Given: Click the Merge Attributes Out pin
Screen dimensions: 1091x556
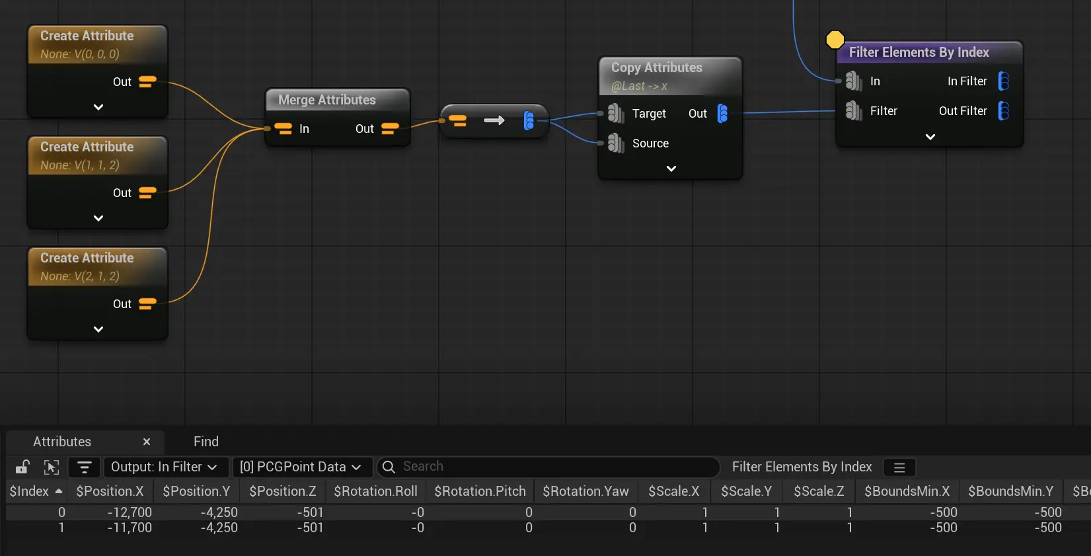Looking at the screenshot, I should 390,128.
